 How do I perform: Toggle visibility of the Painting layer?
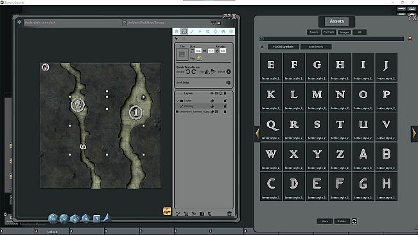click(212, 106)
